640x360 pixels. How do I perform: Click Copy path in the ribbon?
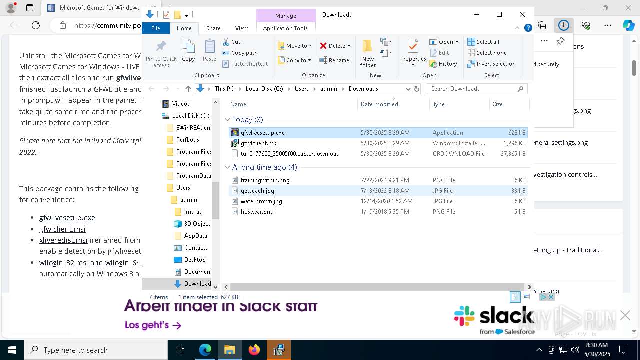pos(240,53)
